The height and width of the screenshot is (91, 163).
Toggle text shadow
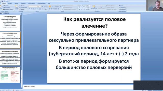[38, 9]
